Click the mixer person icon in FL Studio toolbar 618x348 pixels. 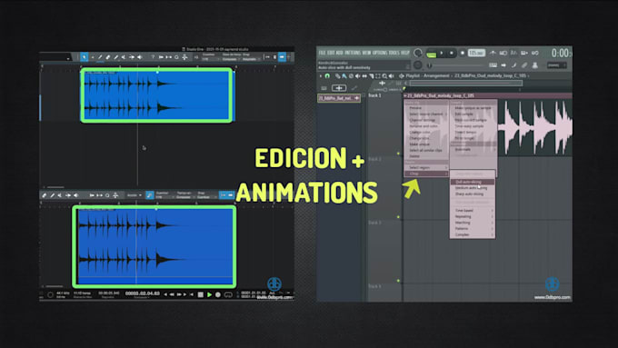coord(534,65)
